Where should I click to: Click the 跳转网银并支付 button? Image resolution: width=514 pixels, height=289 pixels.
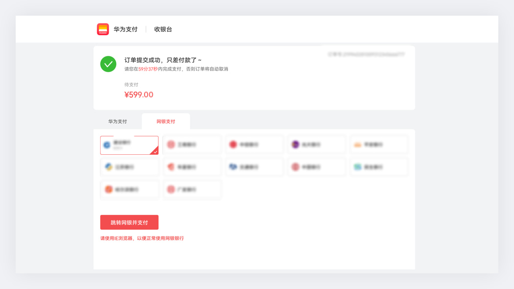(x=129, y=222)
